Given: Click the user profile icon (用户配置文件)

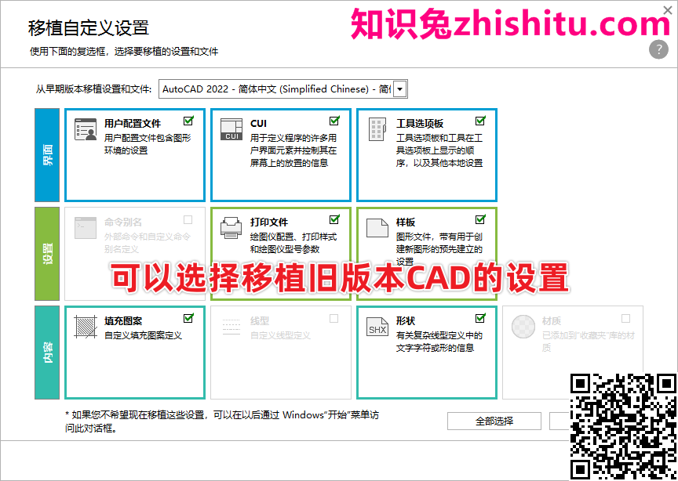Looking at the screenshot, I should 86,129.
